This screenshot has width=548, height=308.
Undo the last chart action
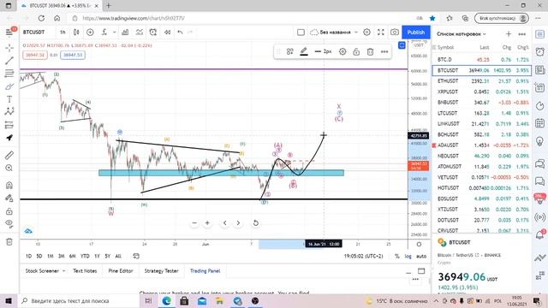click(x=180, y=33)
